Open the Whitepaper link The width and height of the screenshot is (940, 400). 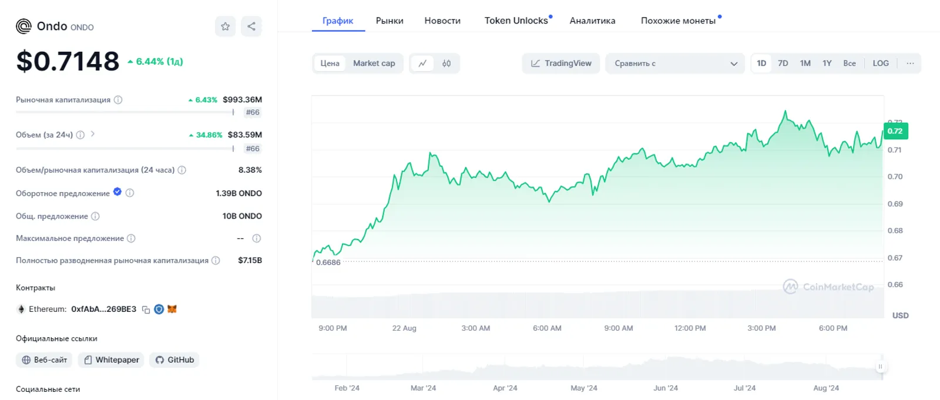(x=111, y=360)
